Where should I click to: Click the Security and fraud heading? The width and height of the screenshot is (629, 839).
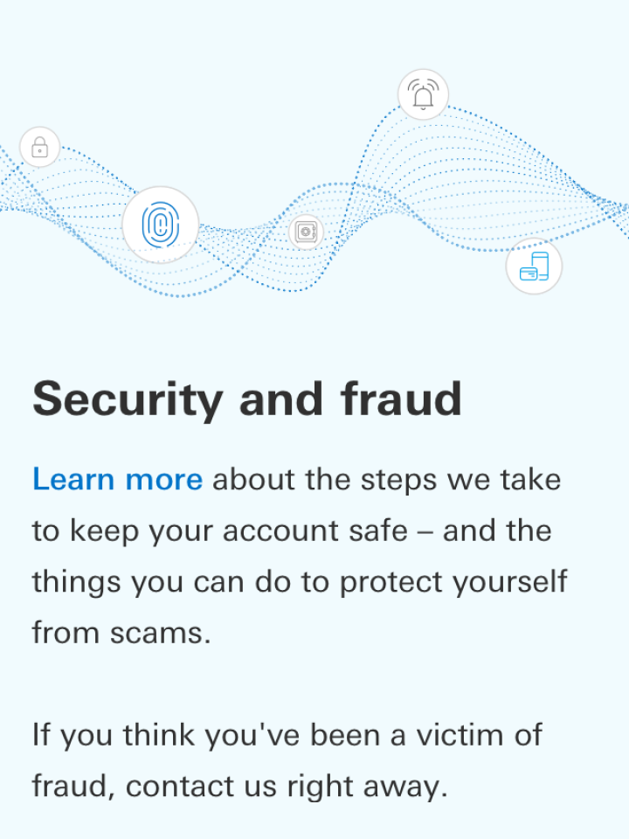[247, 399]
